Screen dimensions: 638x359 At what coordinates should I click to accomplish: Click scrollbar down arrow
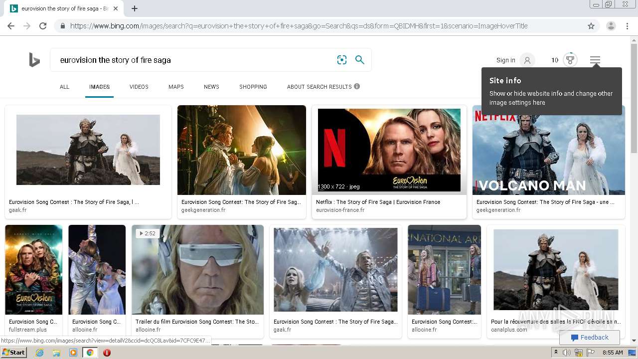634,341
